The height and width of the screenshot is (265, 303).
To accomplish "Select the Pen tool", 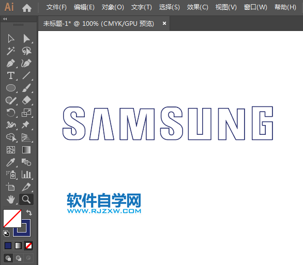I will [x=11, y=64].
